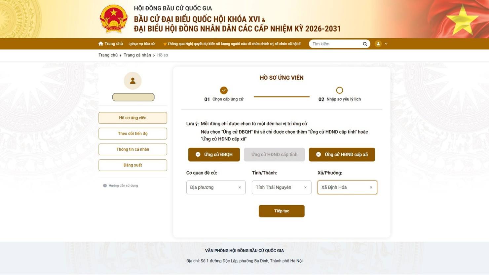
Task: Clear the Xã Định Hóa selection
Action: tap(371, 187)
